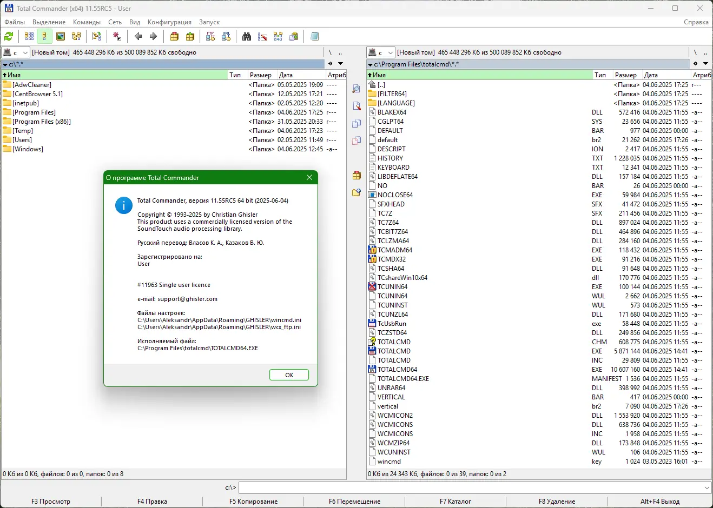713x508 pixels.
Task: Open the Команды menu
Action: [x=87, y=22]
